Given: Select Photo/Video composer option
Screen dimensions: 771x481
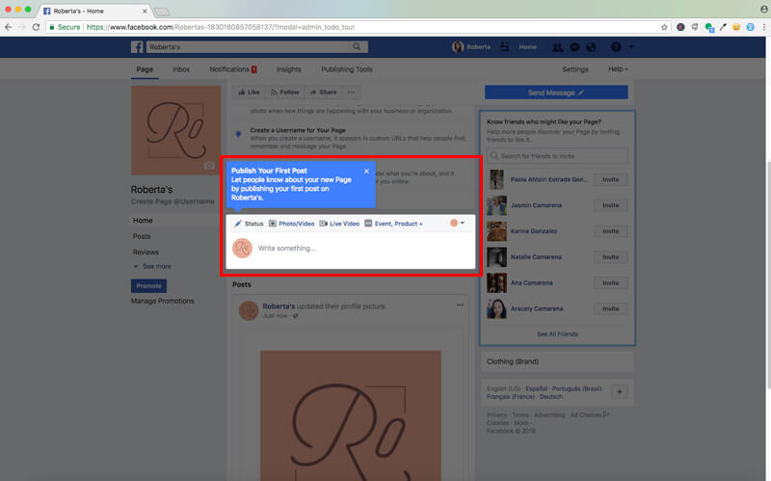Looking at the screenshot, I should (x=292, y=224).
